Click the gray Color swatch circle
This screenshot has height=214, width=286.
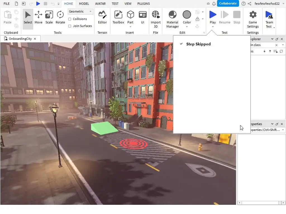click(187, 14)
